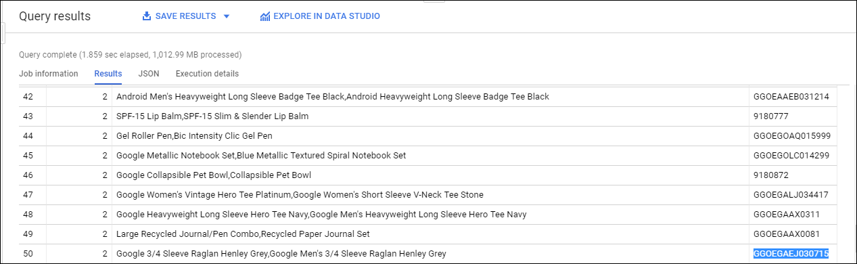Click the count value 2 in row 42
This screenshot has height=264, width=857.
[105, 97]
